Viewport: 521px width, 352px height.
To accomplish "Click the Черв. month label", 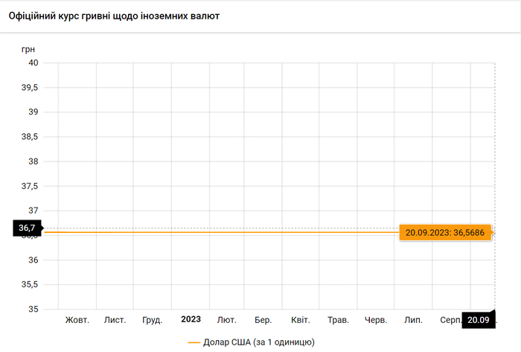I will (x=376, y=320).
